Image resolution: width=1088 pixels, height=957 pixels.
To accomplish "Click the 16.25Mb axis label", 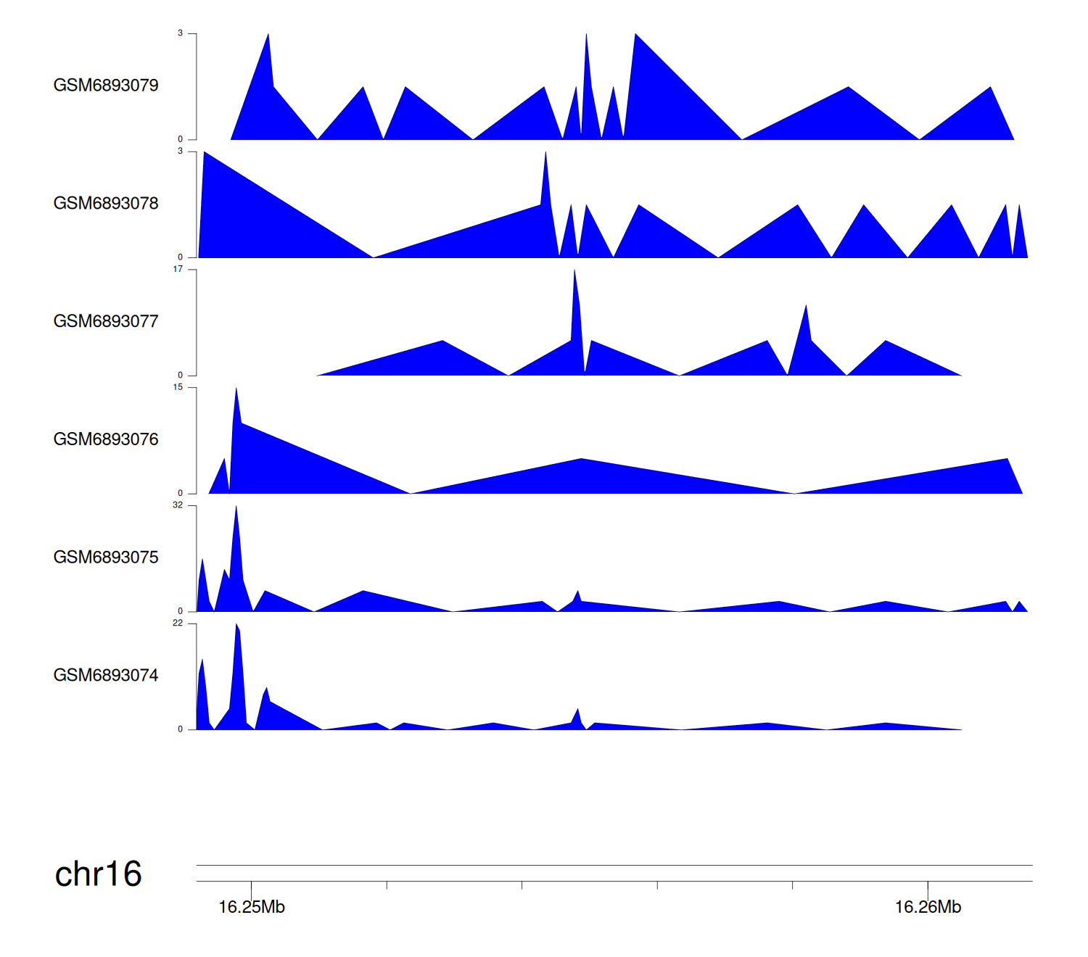I will (252, 907).
